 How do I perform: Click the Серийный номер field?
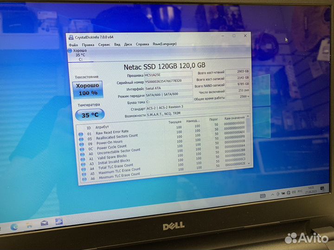[168, 81]
